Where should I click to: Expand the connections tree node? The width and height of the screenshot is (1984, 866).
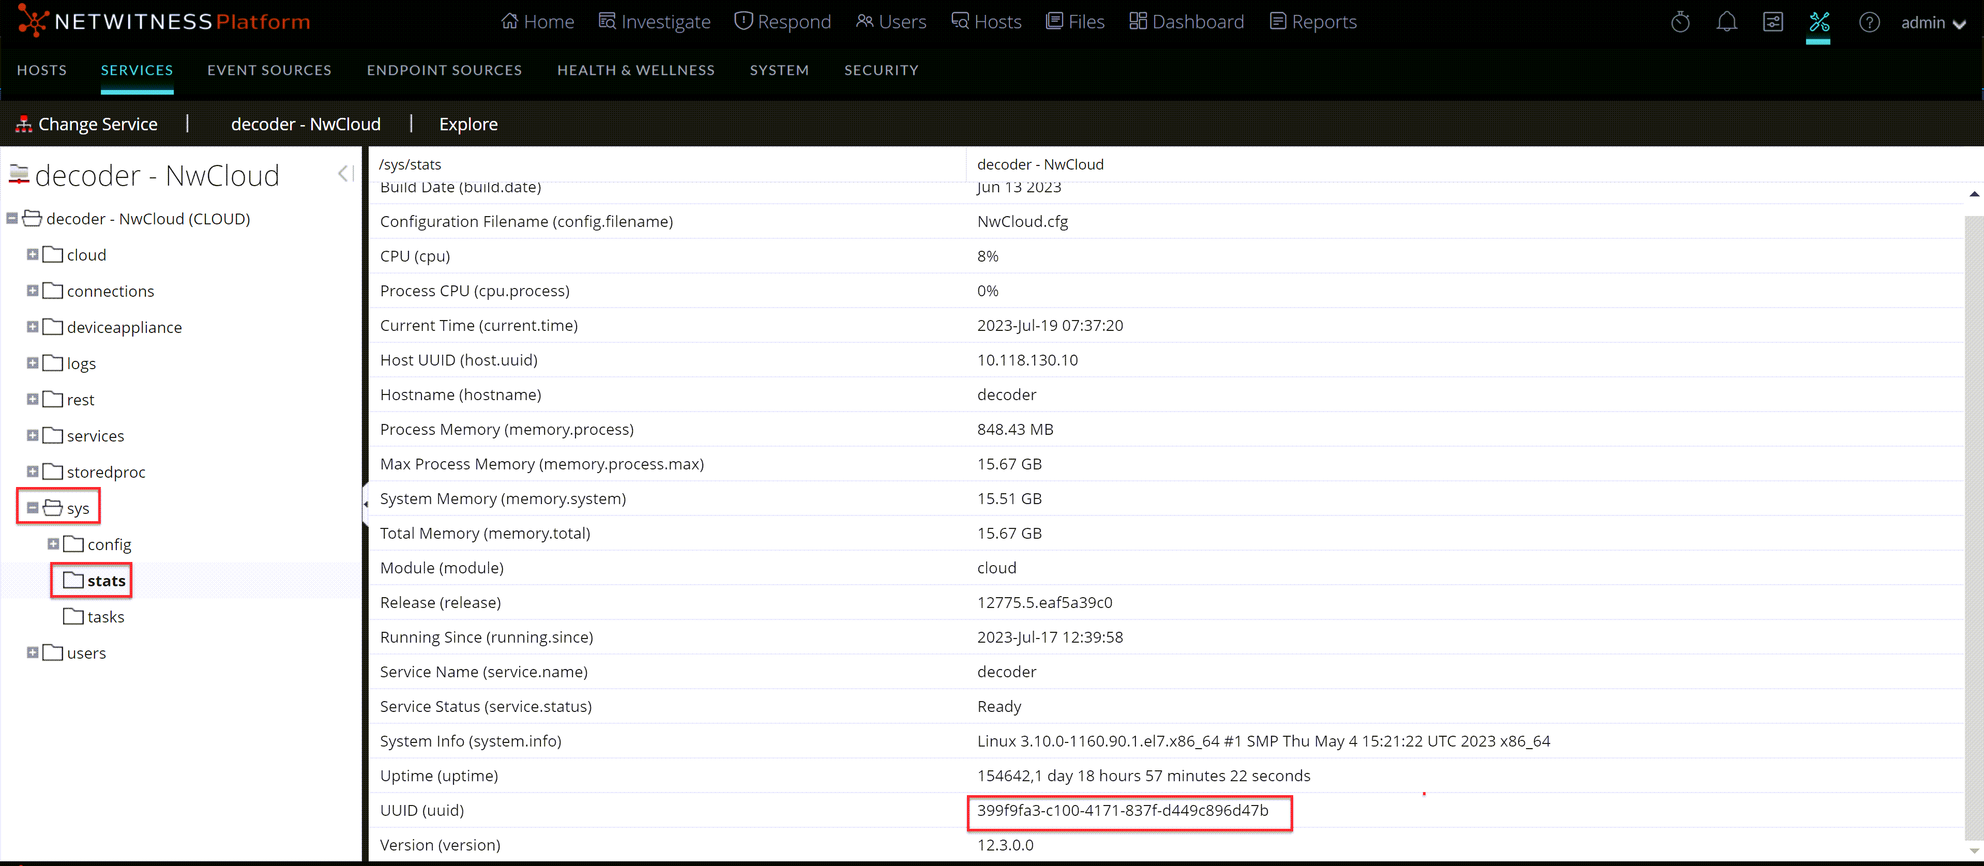point(33,291)
